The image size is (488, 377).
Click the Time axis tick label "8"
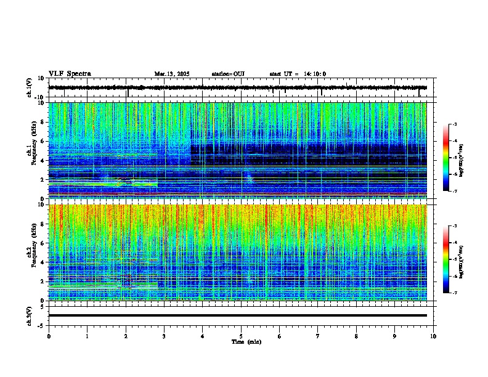[x=356, y=336]
